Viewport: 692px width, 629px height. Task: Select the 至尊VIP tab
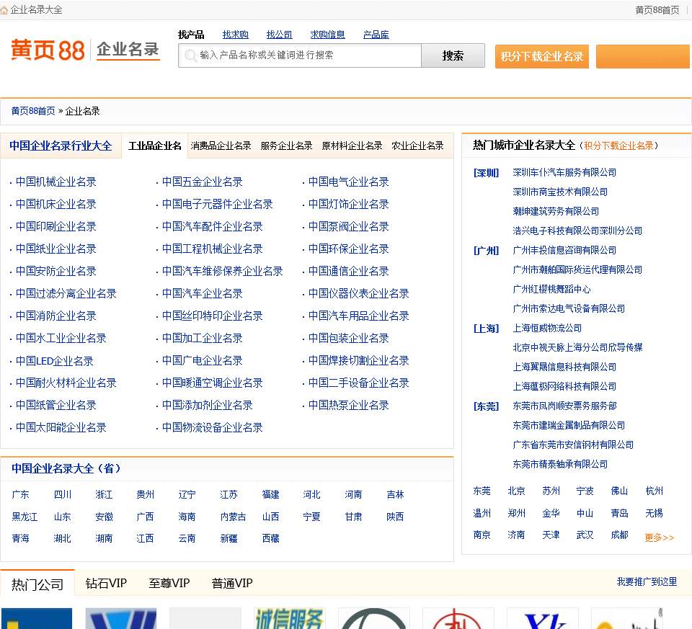pyautogui.click(x=169, y=584)
